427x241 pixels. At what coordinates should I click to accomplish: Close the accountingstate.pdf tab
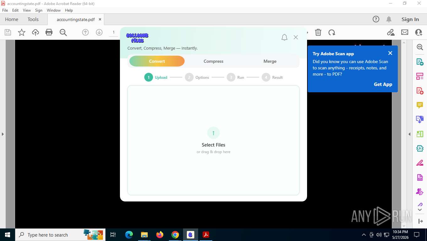(x=100, y=19)
